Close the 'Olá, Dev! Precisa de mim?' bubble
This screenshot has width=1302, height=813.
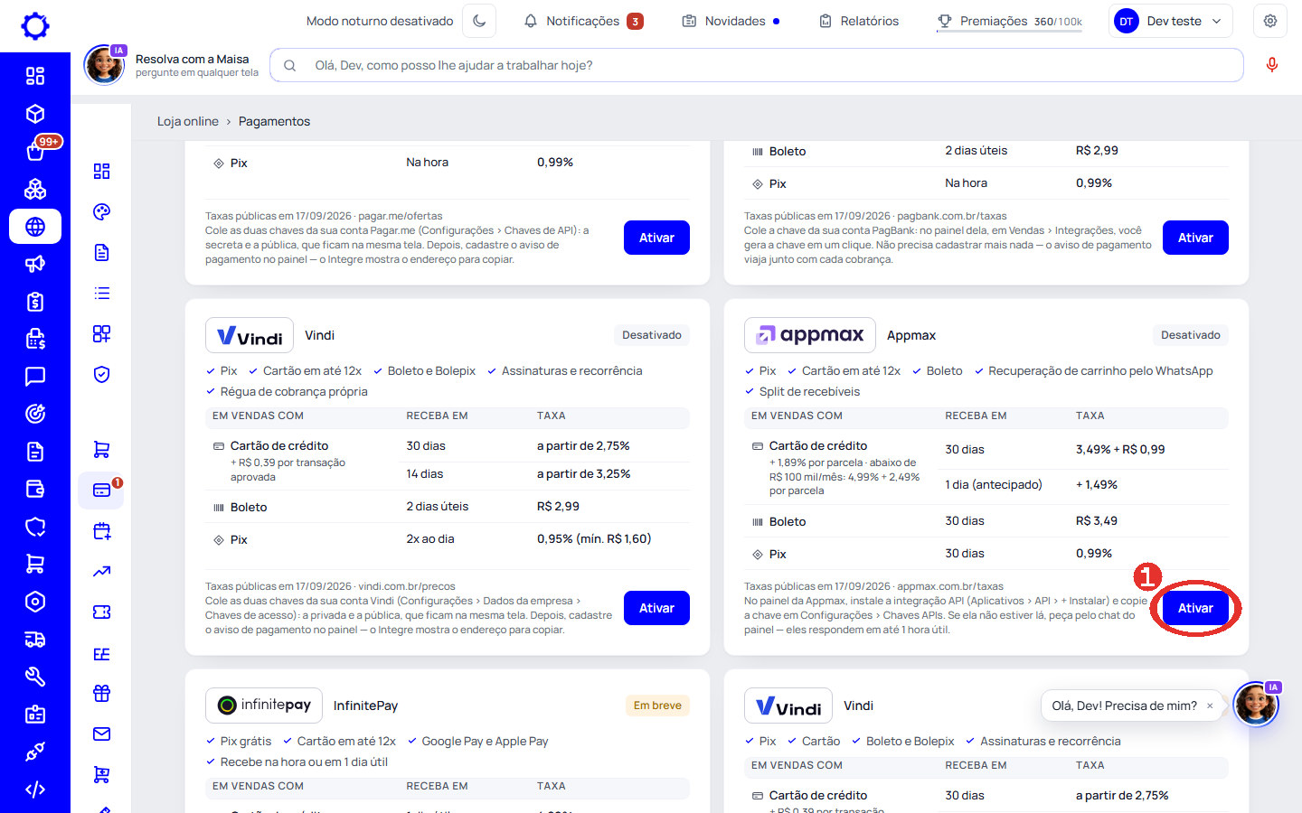[x=1210, y=706]
